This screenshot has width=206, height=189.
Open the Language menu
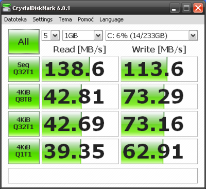pos(111,20)
